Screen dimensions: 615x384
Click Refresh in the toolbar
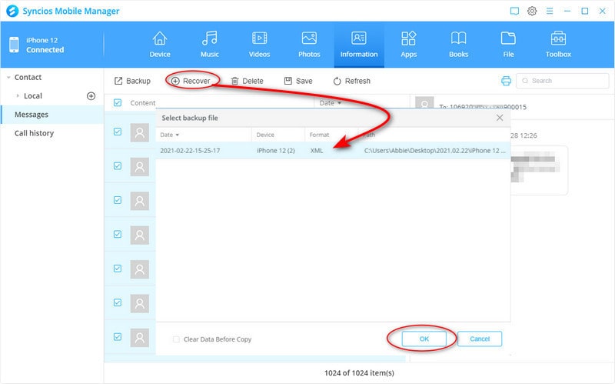351,81
